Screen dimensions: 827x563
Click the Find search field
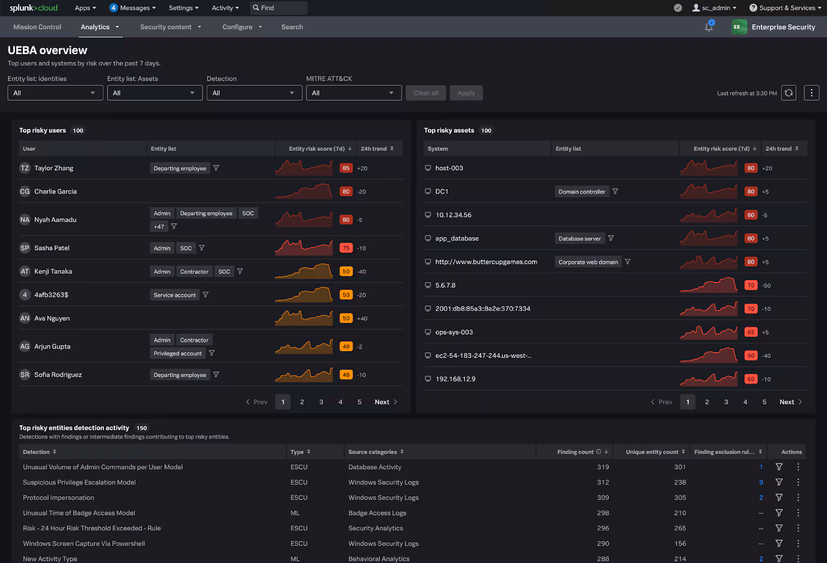(279, 8)
